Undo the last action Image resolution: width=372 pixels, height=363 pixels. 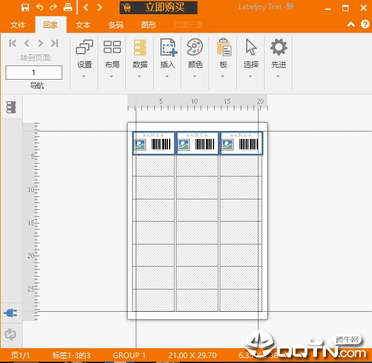click(x=39, y=7)
